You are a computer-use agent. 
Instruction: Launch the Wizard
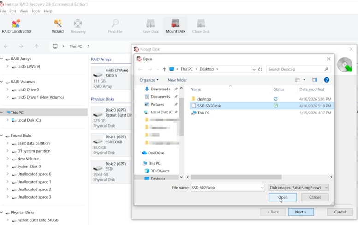click(x=58, y=26)
